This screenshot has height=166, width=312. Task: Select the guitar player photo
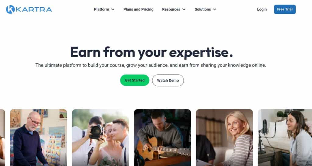click(162, 137)
